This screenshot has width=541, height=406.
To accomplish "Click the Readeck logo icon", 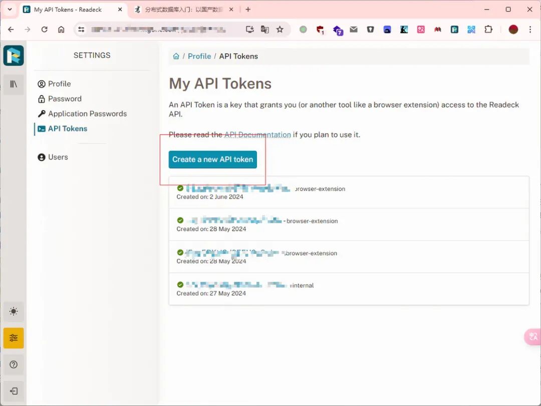I will tap(14, 55).
